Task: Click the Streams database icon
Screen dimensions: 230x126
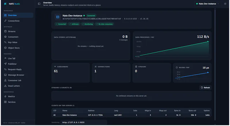Action: (x=5, y=31)
